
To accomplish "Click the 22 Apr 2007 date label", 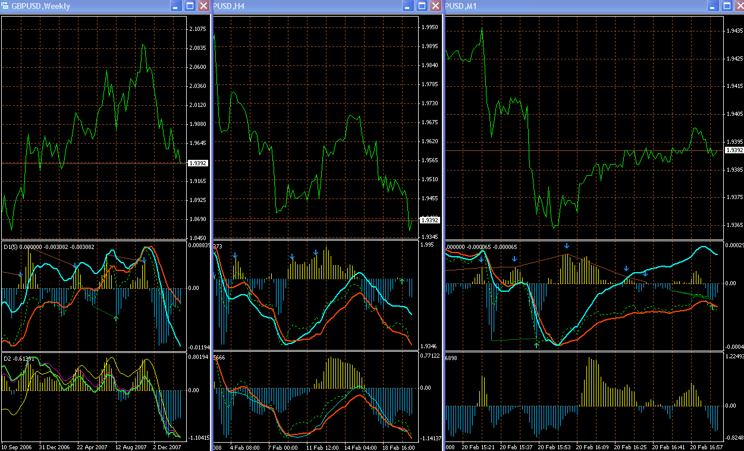I will (93, 446).
